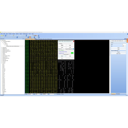The height and width of the screenshot is (128, 128).
Task: Expand the BOSCH Motorcycles tree node
Action: tap(2, 50)
